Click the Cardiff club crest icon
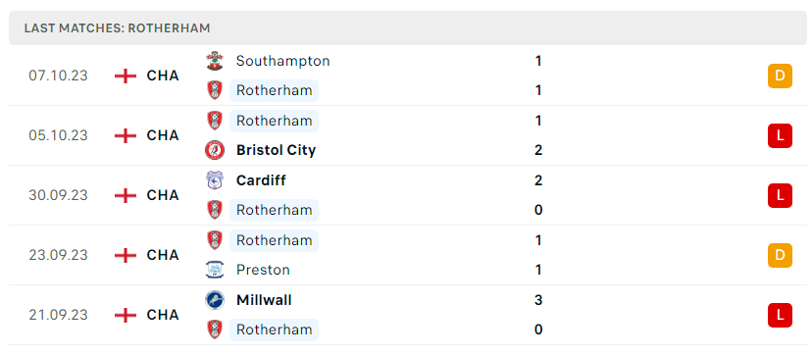The height and width of the screenshot is (355, 812). coord(215,180)
